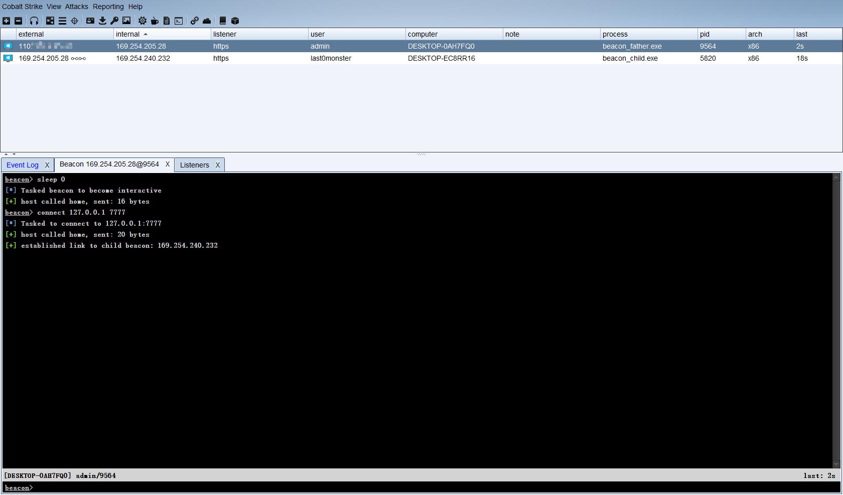843x495 pixels.
Task: Click the chain link host file icon
Action: pyautogui.click(x=195, y=21)
